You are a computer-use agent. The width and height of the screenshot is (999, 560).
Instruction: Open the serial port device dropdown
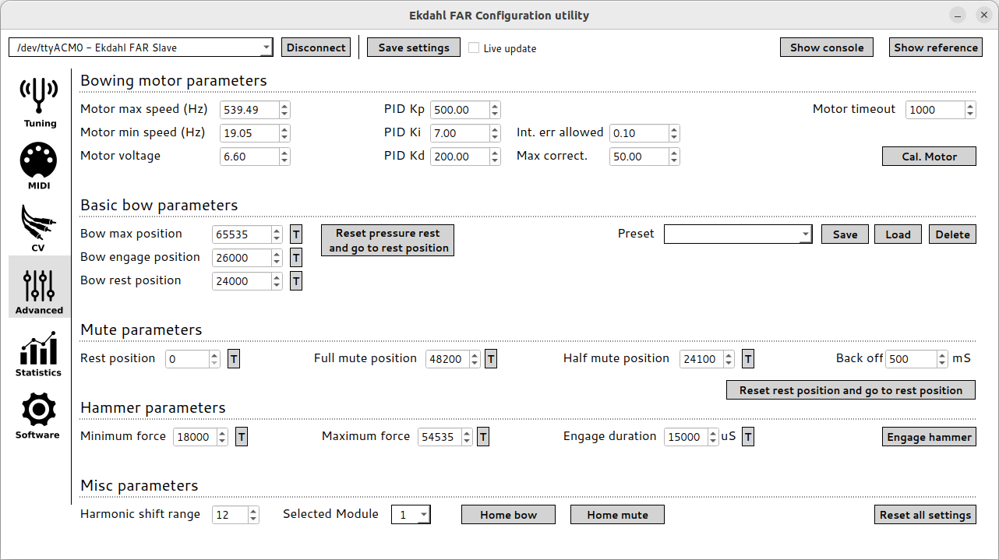[140, 48]
